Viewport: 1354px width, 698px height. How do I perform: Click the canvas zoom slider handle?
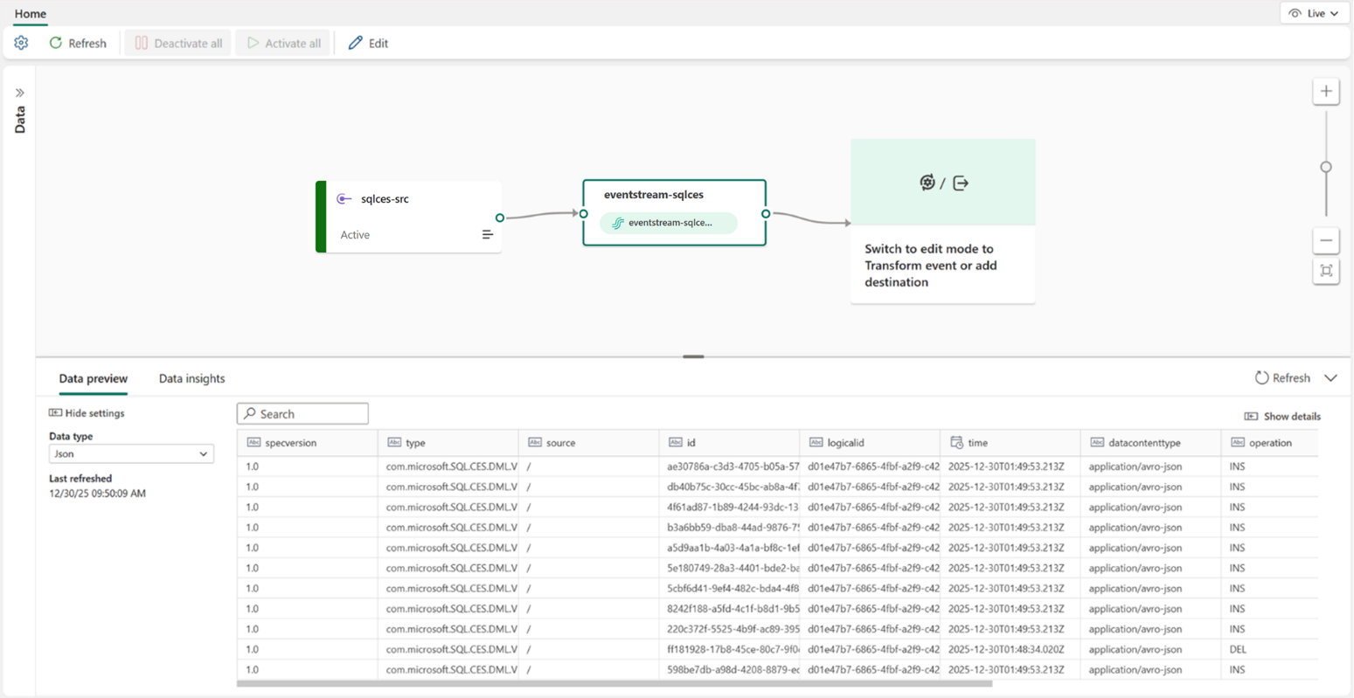click(x=1326, y=167)
